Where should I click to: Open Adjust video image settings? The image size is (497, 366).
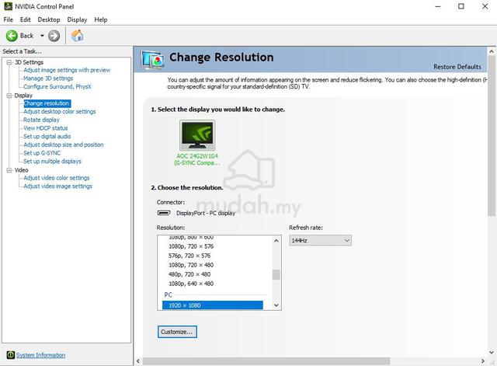[x=57, y=186]
